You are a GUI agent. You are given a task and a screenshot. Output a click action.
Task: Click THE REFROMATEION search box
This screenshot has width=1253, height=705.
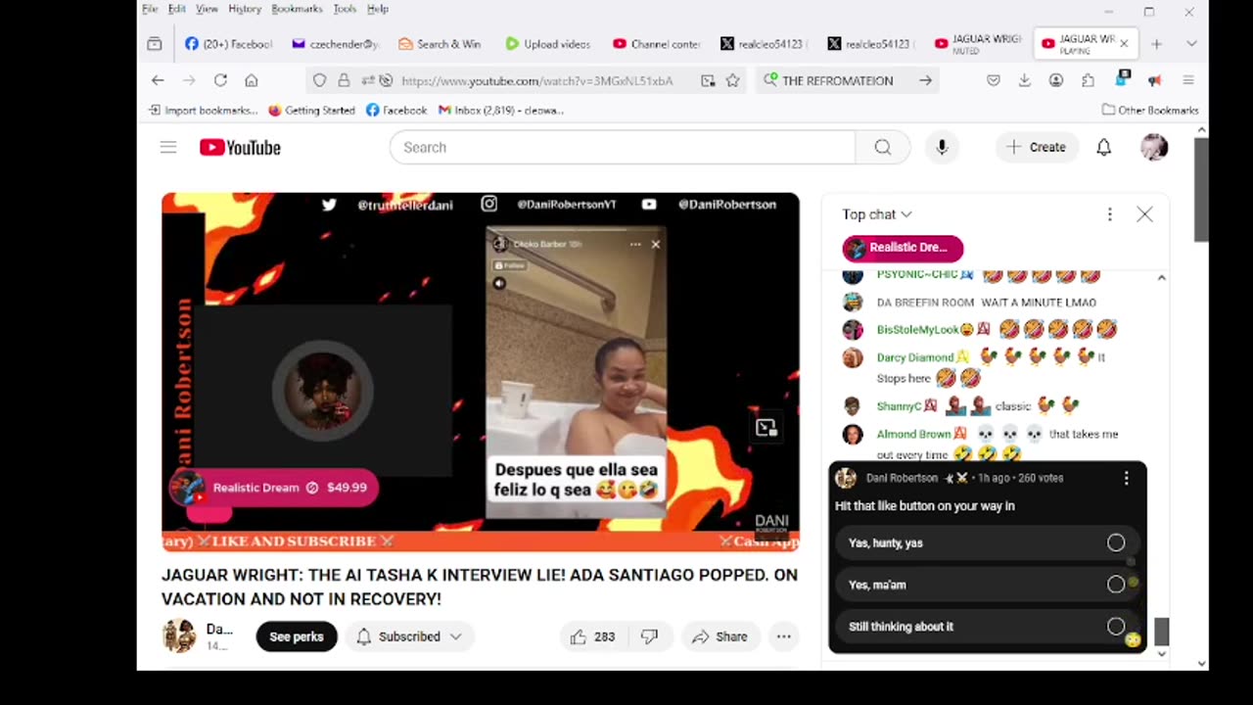click(848, 80)
